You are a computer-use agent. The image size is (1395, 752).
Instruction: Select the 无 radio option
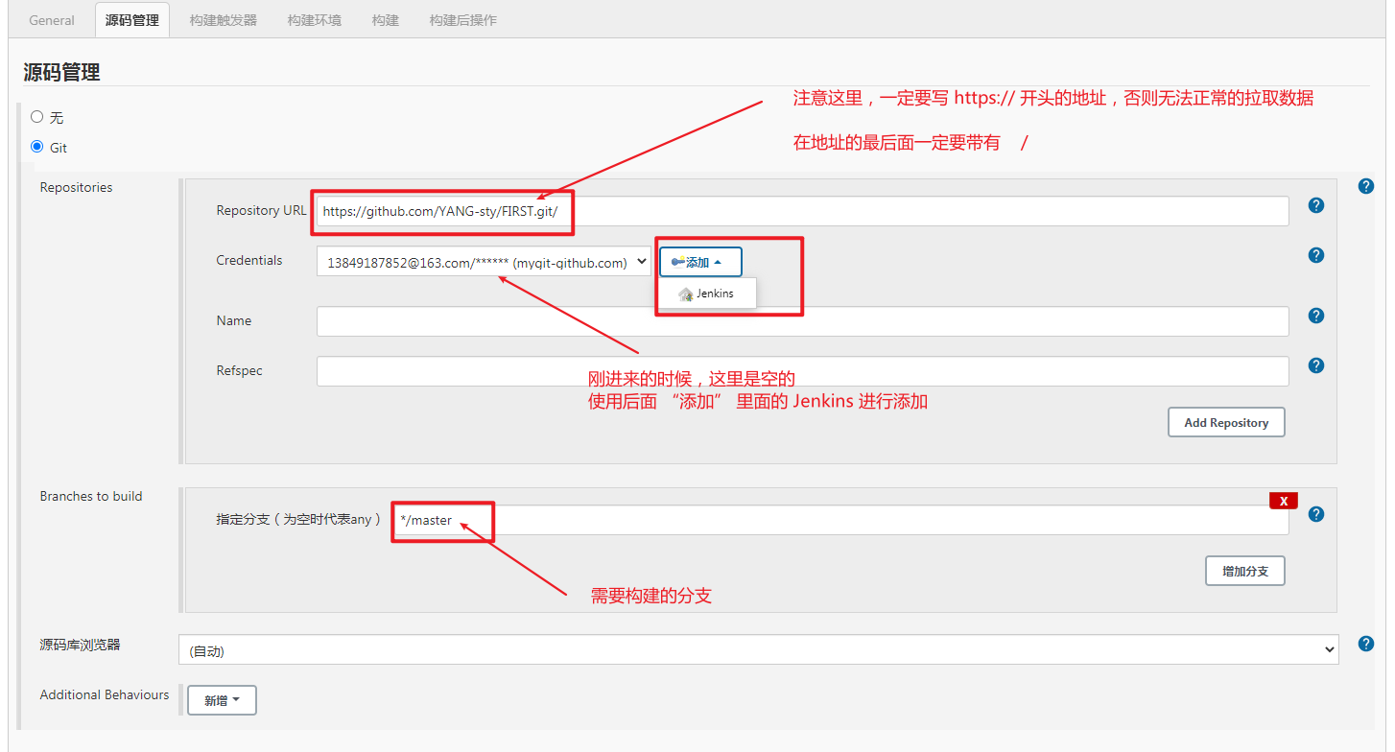point(37,117)
